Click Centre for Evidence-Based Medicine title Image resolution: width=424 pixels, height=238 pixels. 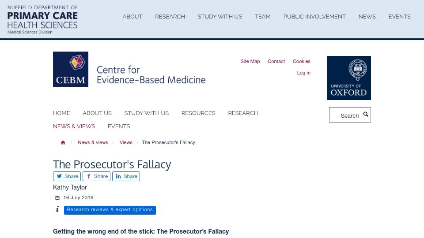(151, 75)
